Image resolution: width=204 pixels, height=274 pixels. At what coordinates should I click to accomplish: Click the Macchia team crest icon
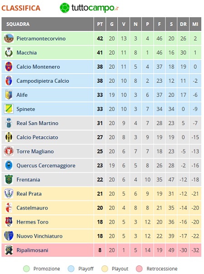coord(9,52)
